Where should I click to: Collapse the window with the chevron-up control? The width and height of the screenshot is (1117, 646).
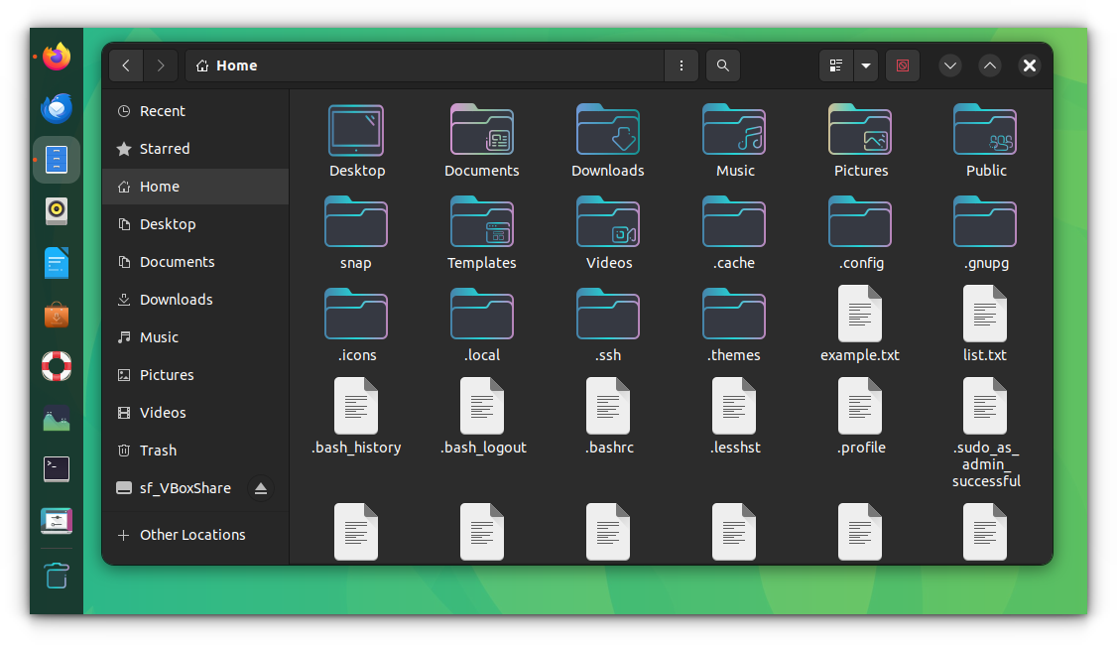pos(989,65)
